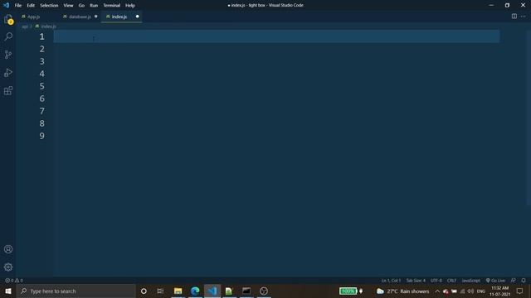Click the Visual Studio Code taskbar icon
Image resolution: width=531 pixels, height=298 pixels.
click(212, 291)
